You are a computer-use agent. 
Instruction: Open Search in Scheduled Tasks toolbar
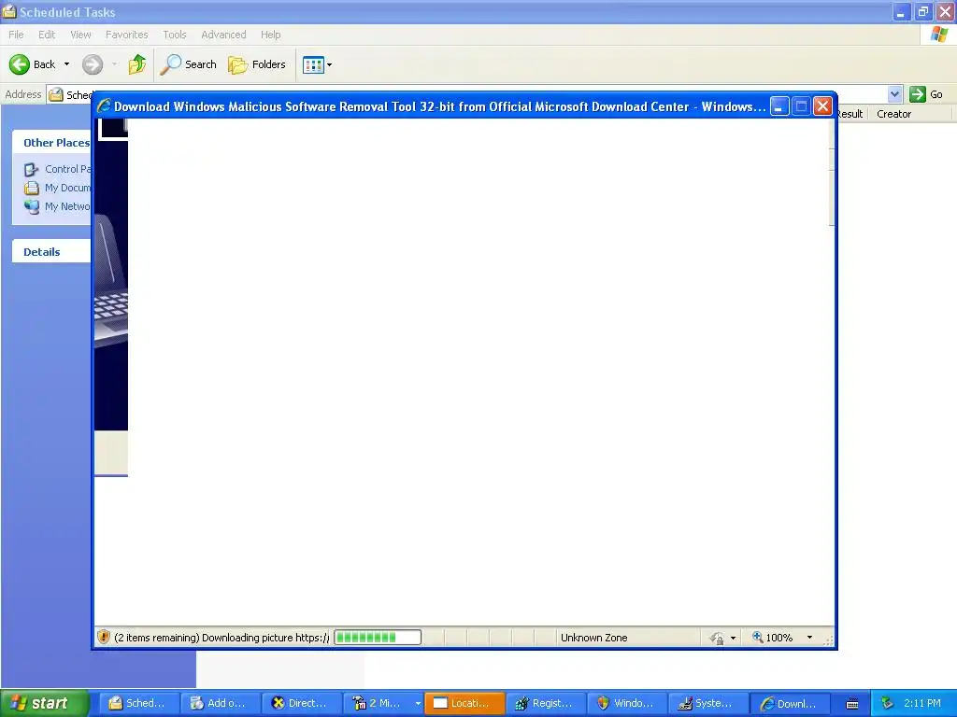[x=188, y=64]
